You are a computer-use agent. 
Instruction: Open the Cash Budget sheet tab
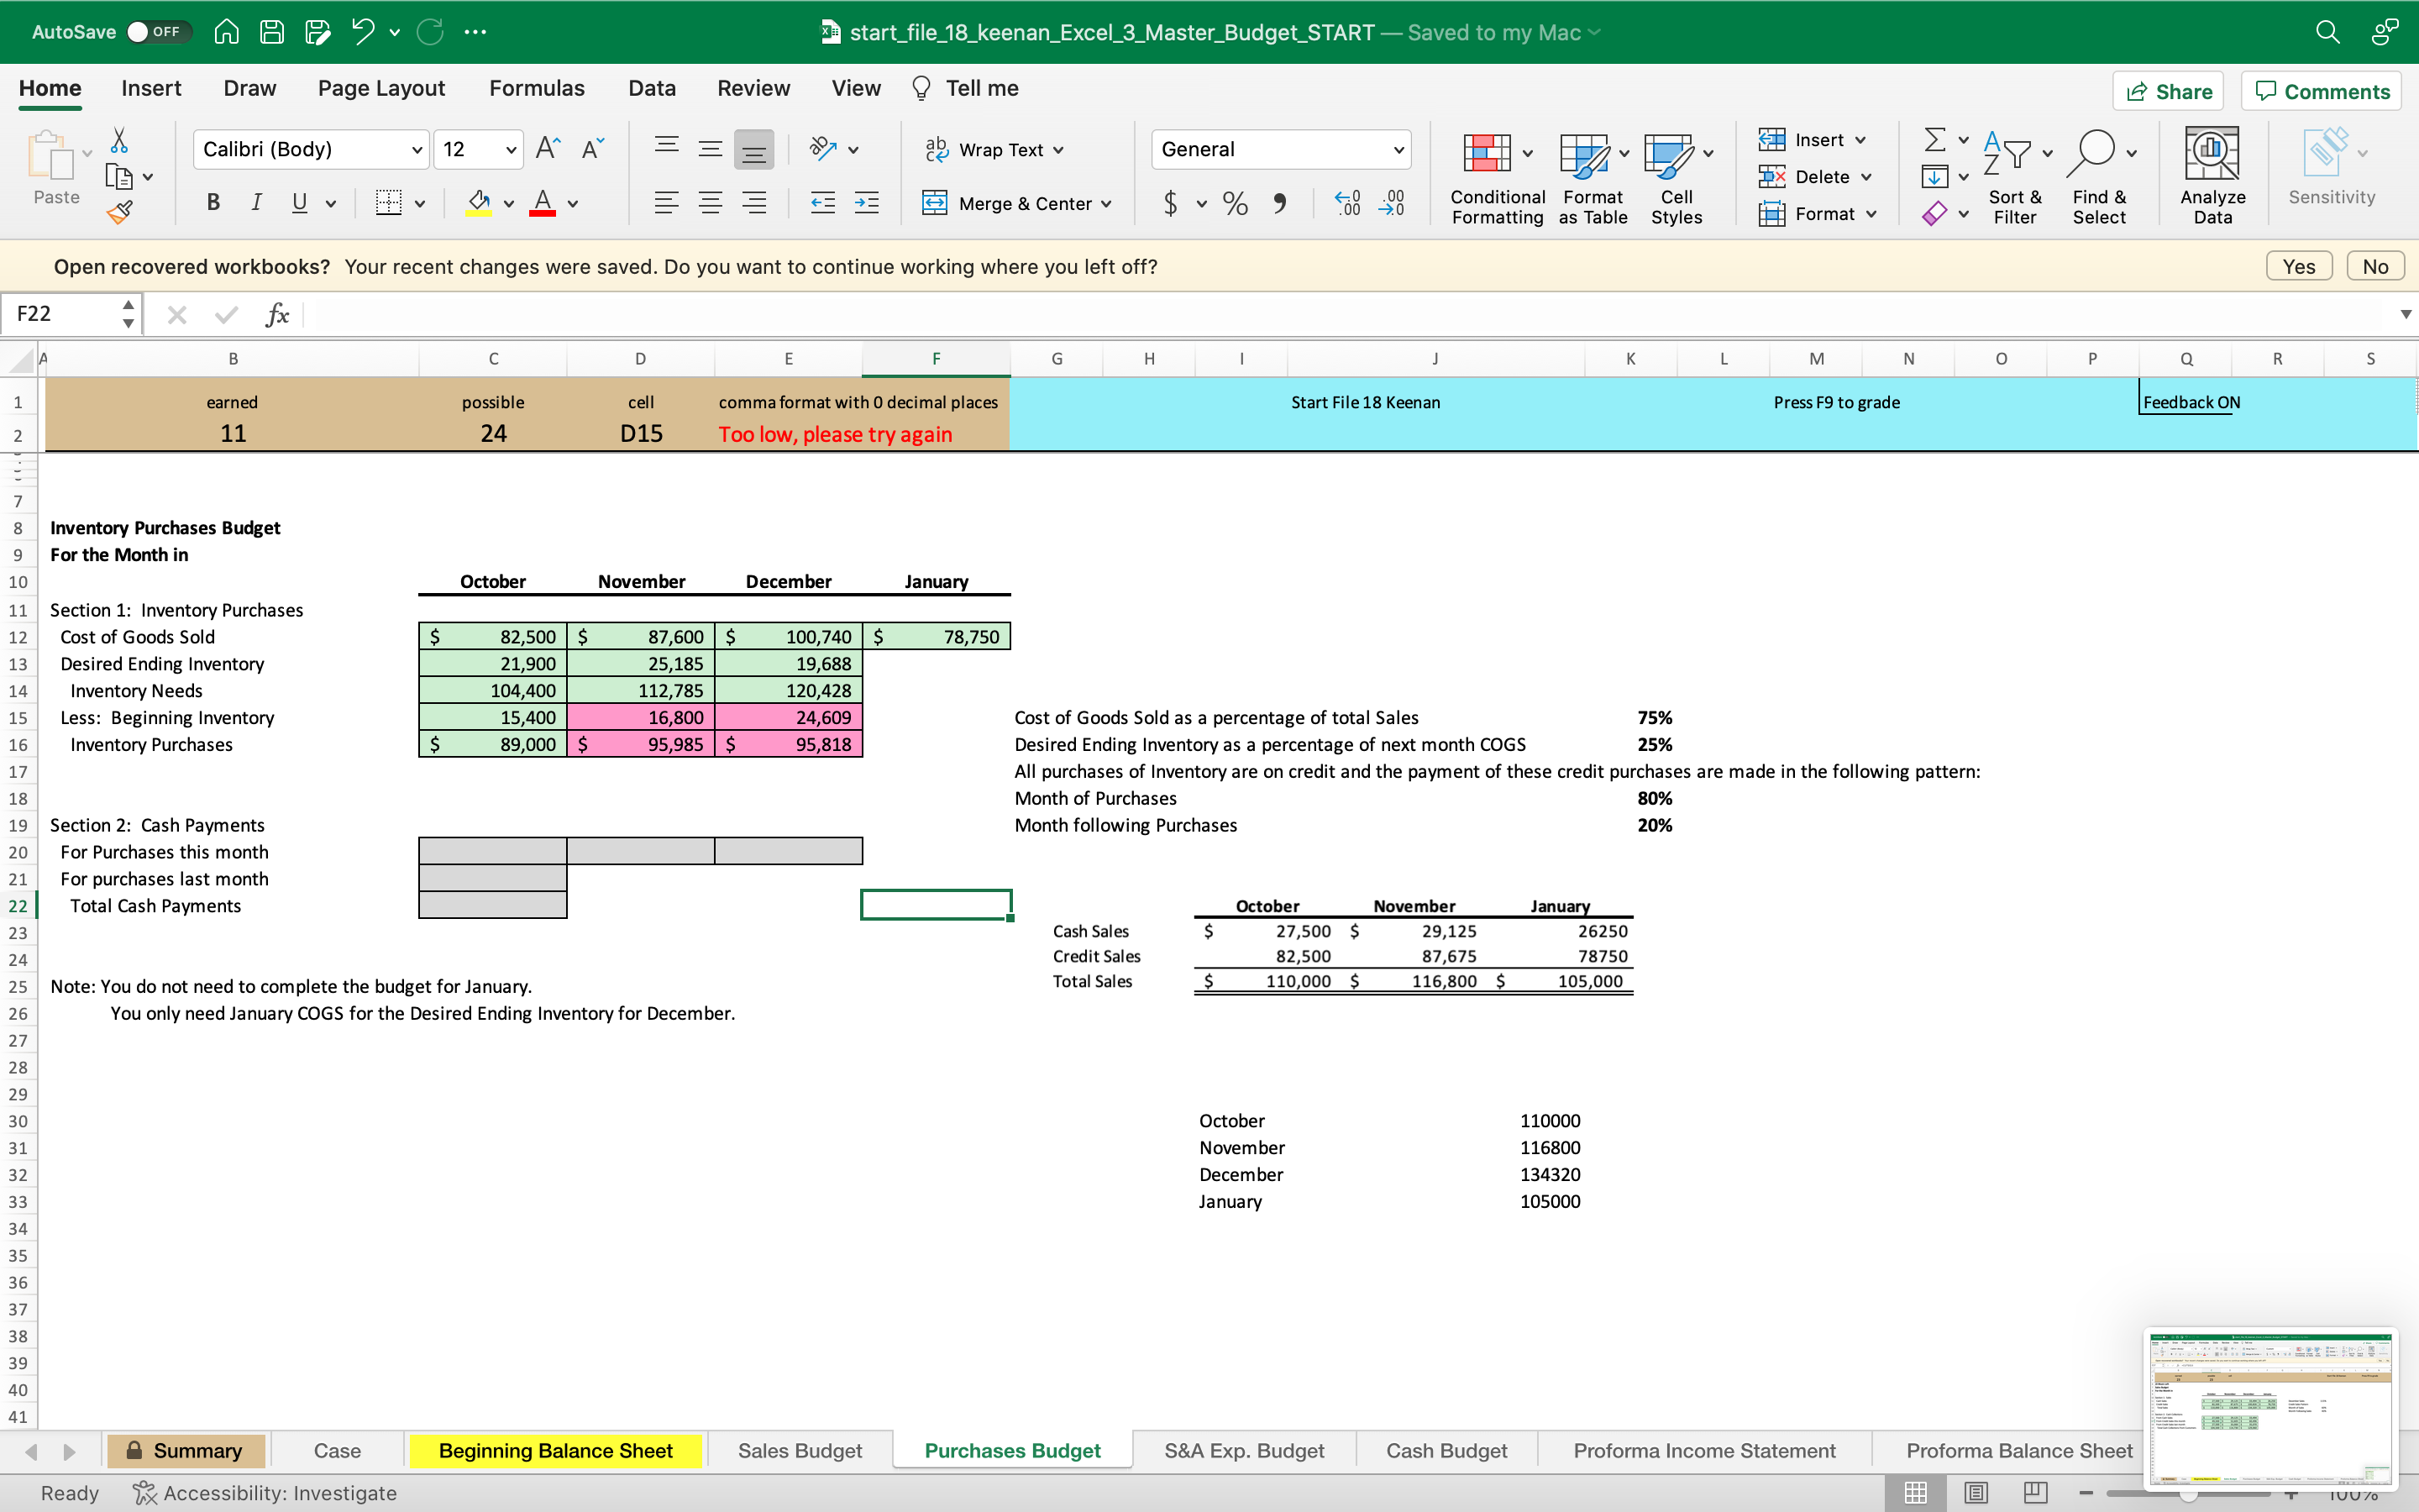click(1446, 1450)
